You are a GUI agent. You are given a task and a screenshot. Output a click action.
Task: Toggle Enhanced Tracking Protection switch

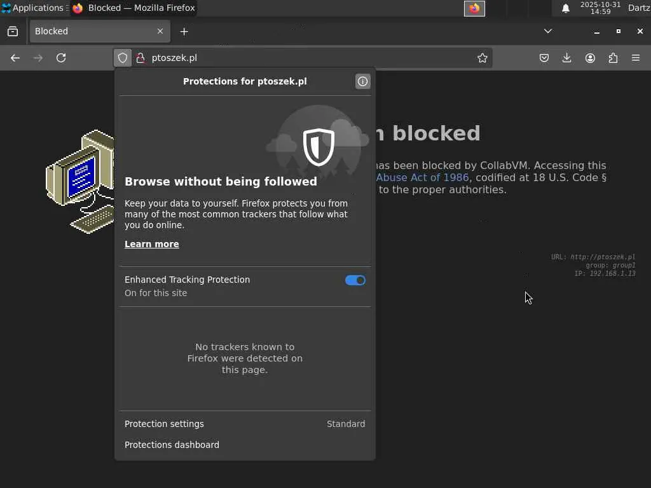point(355,280)
